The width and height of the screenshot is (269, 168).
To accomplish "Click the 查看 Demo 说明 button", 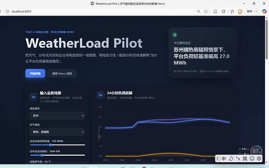I will (x=62, y=73).
